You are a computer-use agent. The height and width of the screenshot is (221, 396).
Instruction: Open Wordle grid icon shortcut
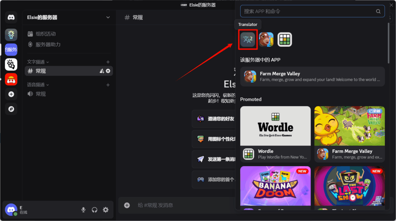point(285,39)
